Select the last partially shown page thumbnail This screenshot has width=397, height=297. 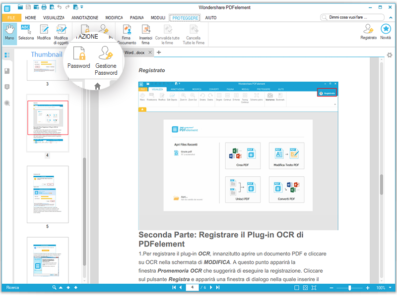(48, 260)
